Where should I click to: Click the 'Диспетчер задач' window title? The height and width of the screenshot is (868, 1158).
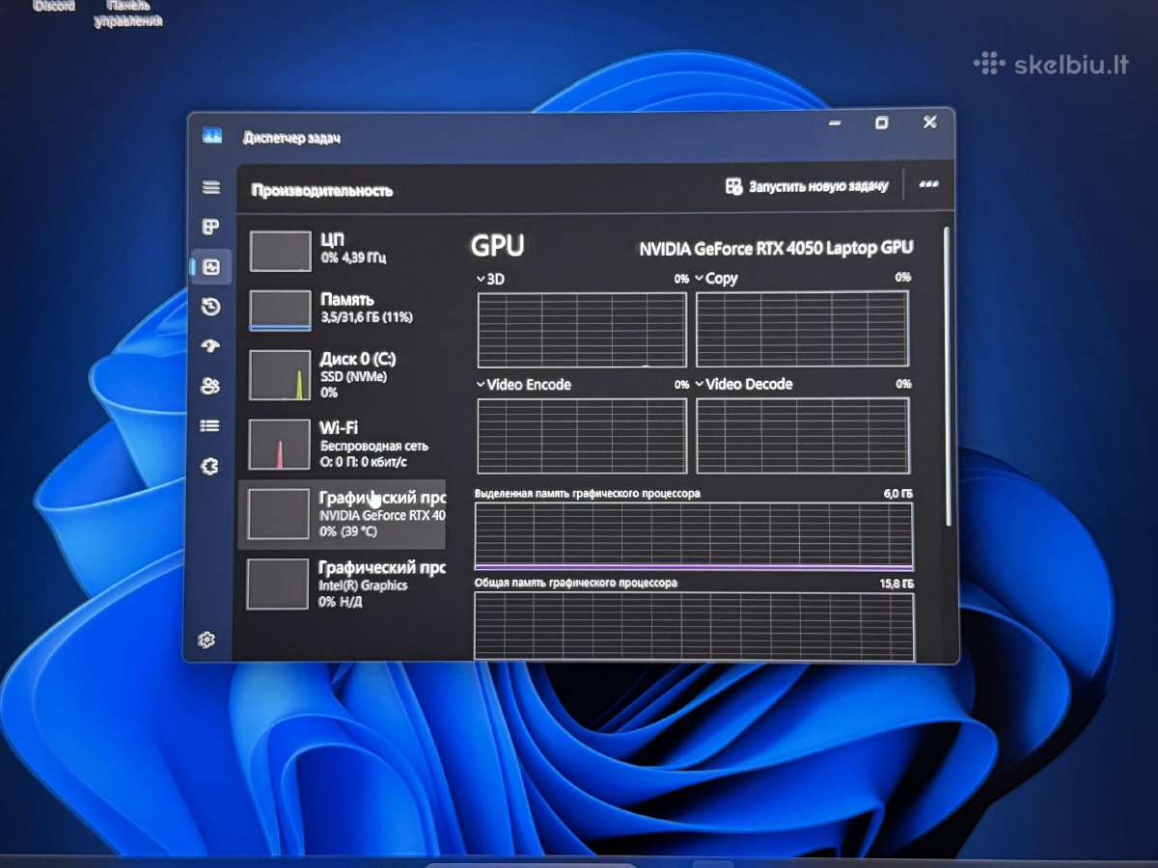(x=291, y=138)
